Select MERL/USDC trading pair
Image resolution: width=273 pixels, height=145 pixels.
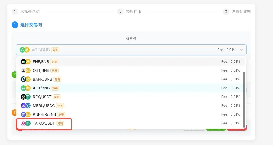tap(131, 106)
